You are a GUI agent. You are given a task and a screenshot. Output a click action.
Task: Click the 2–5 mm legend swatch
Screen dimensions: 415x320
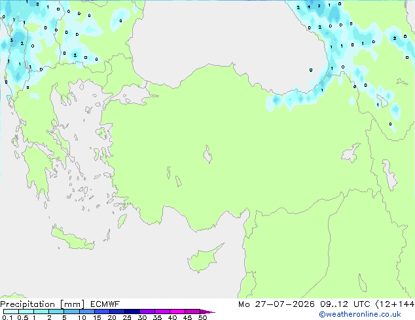click(x=56, y=312)
